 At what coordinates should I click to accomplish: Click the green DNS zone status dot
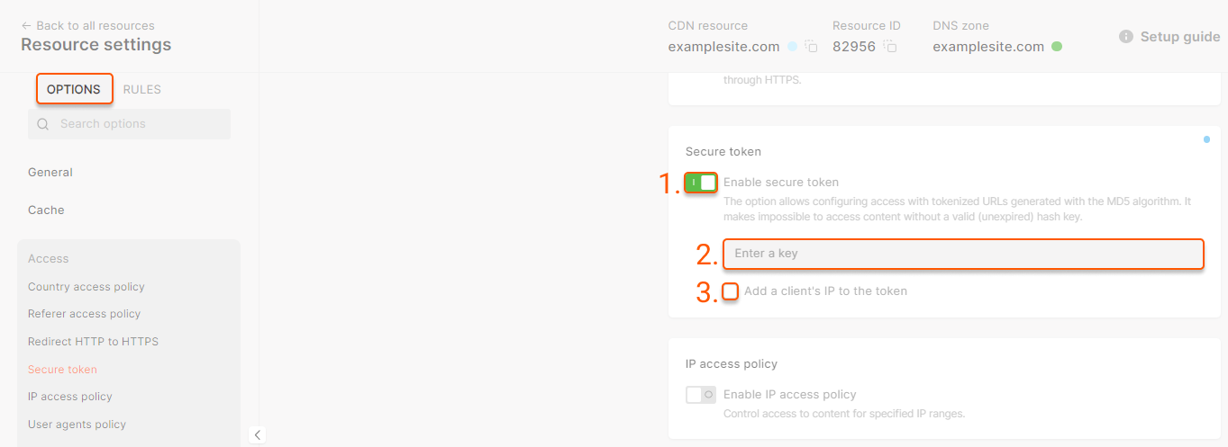(1057, 47)
